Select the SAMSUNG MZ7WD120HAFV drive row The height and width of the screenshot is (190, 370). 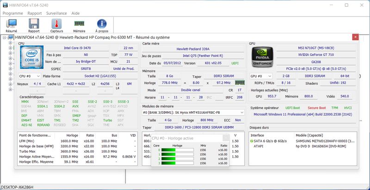coord(303,141)
